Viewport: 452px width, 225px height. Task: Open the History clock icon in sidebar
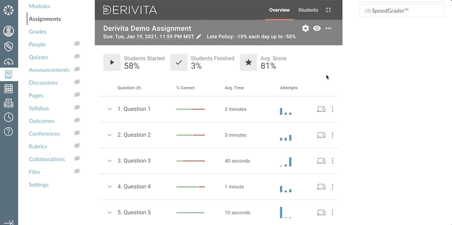(x=8, y=117)
